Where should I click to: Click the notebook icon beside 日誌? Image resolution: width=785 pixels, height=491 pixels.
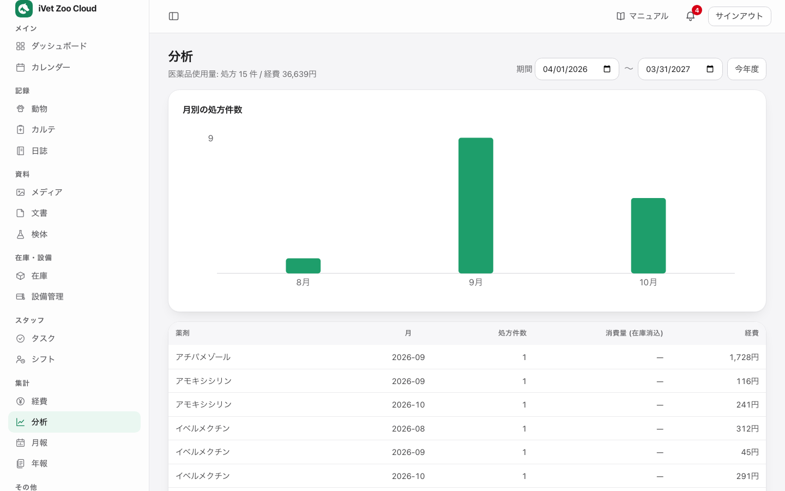click(21, 151)
